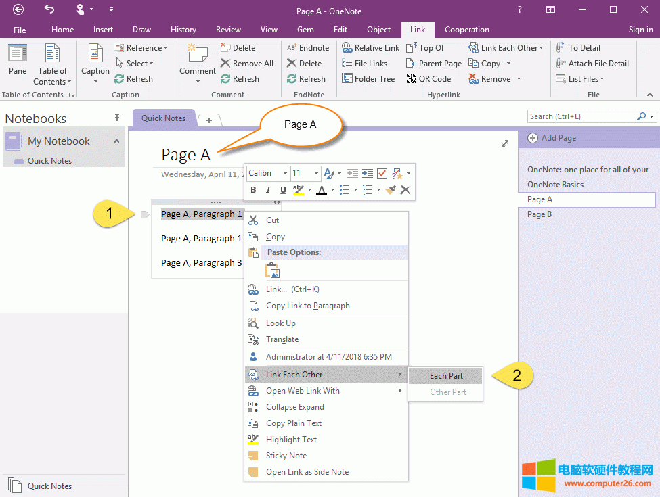Unpin the Notebooks panel with the pin icon
Image resolution: width=660 pixels, height=497 pixels.
point(116,118)
